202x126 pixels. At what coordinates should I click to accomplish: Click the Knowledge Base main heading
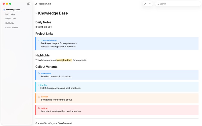coord(53,13)
